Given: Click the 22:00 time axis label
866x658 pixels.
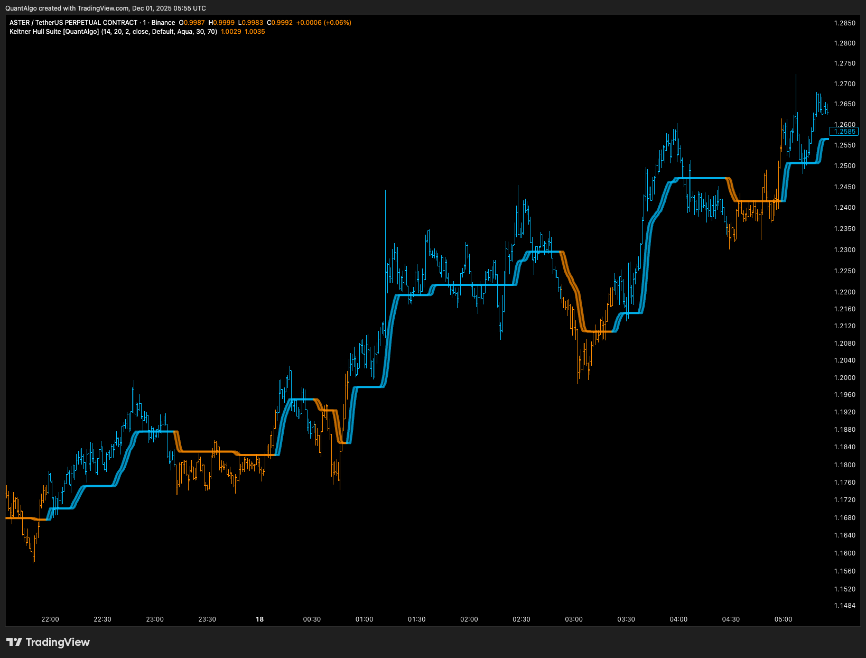Looking at the screenshot, I should [x=50, y=619].
